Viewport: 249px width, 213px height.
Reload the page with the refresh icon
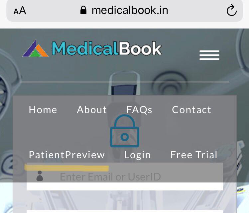click(x=231, y=10)
